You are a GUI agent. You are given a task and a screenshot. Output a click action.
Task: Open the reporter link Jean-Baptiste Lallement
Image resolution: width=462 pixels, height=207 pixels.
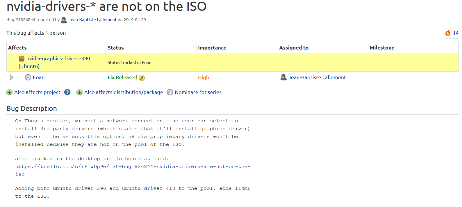click(x=92, y=20)
